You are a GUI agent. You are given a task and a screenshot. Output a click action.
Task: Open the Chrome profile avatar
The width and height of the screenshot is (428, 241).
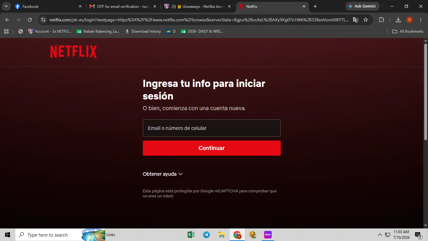click(x=410, y=20)
